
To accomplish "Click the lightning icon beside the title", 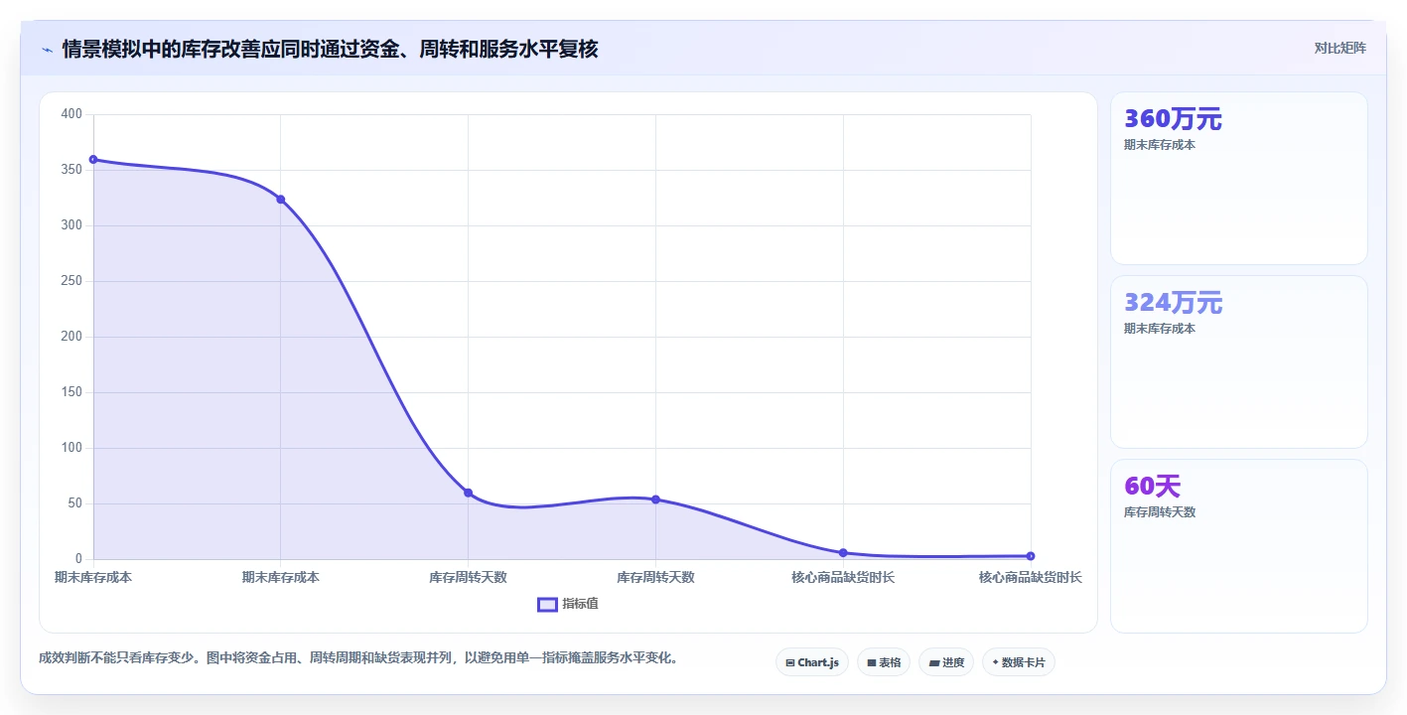I will point(47,50).
